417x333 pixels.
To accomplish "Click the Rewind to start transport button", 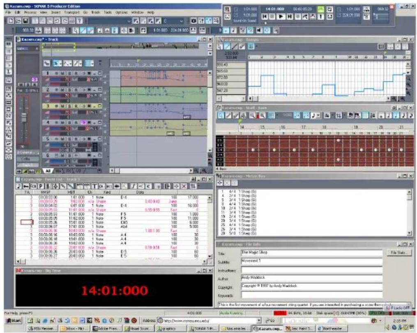I will pyautogui.click(x=264, y=17).
